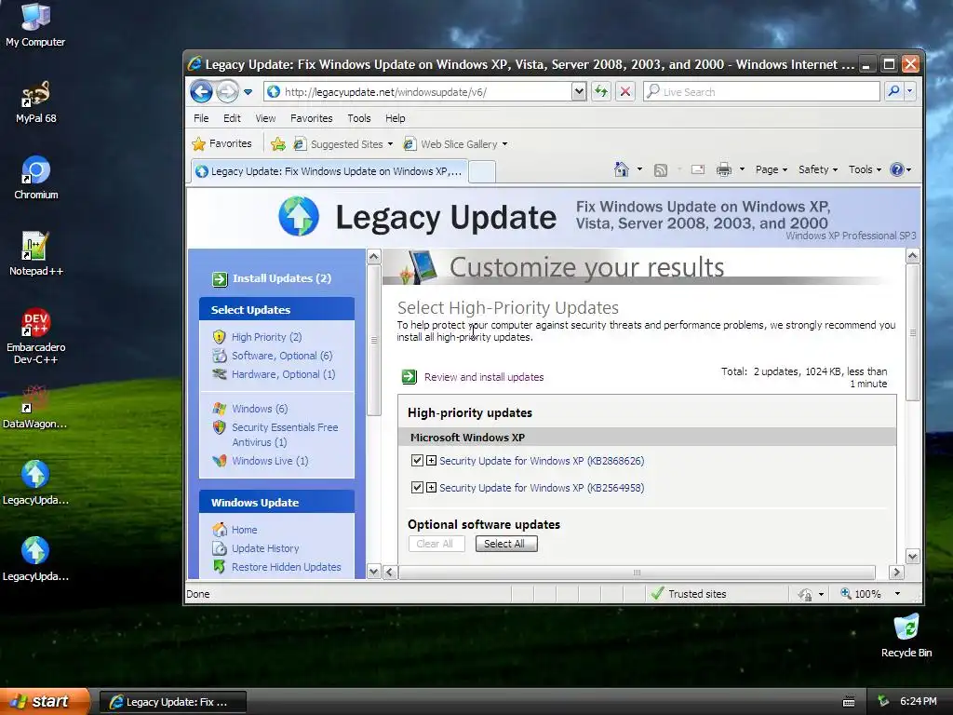Open the search provider dropdown arrow
Viewport: 953px width, 715px height.
pyautogui.click(x=910, y=92)
